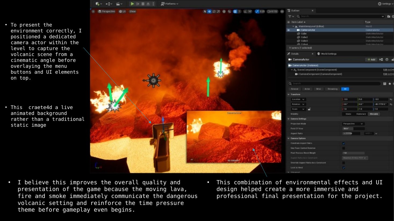Click the Eject button in the play toolbar
394x221 pixels.
coord(148,4)
